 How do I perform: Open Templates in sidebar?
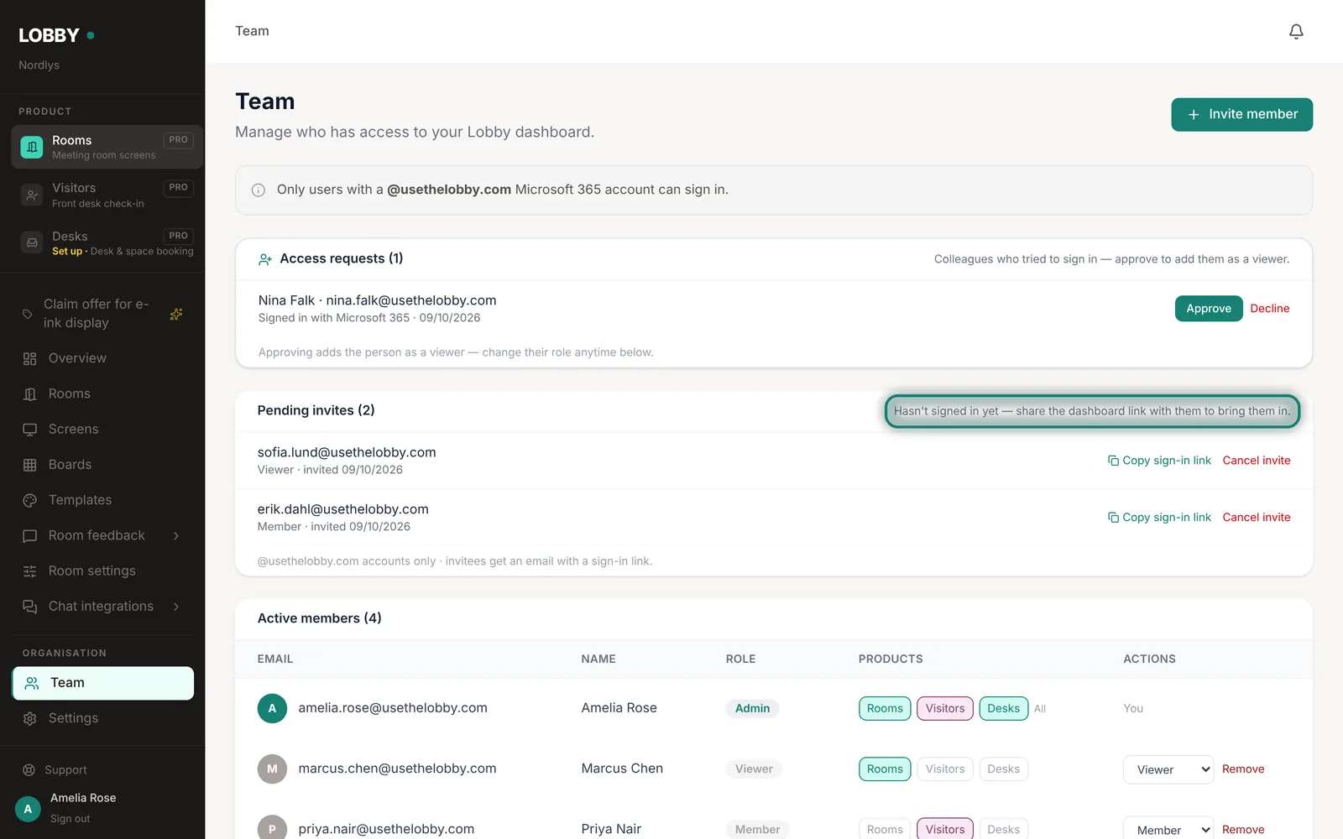(x=102, y=500)
